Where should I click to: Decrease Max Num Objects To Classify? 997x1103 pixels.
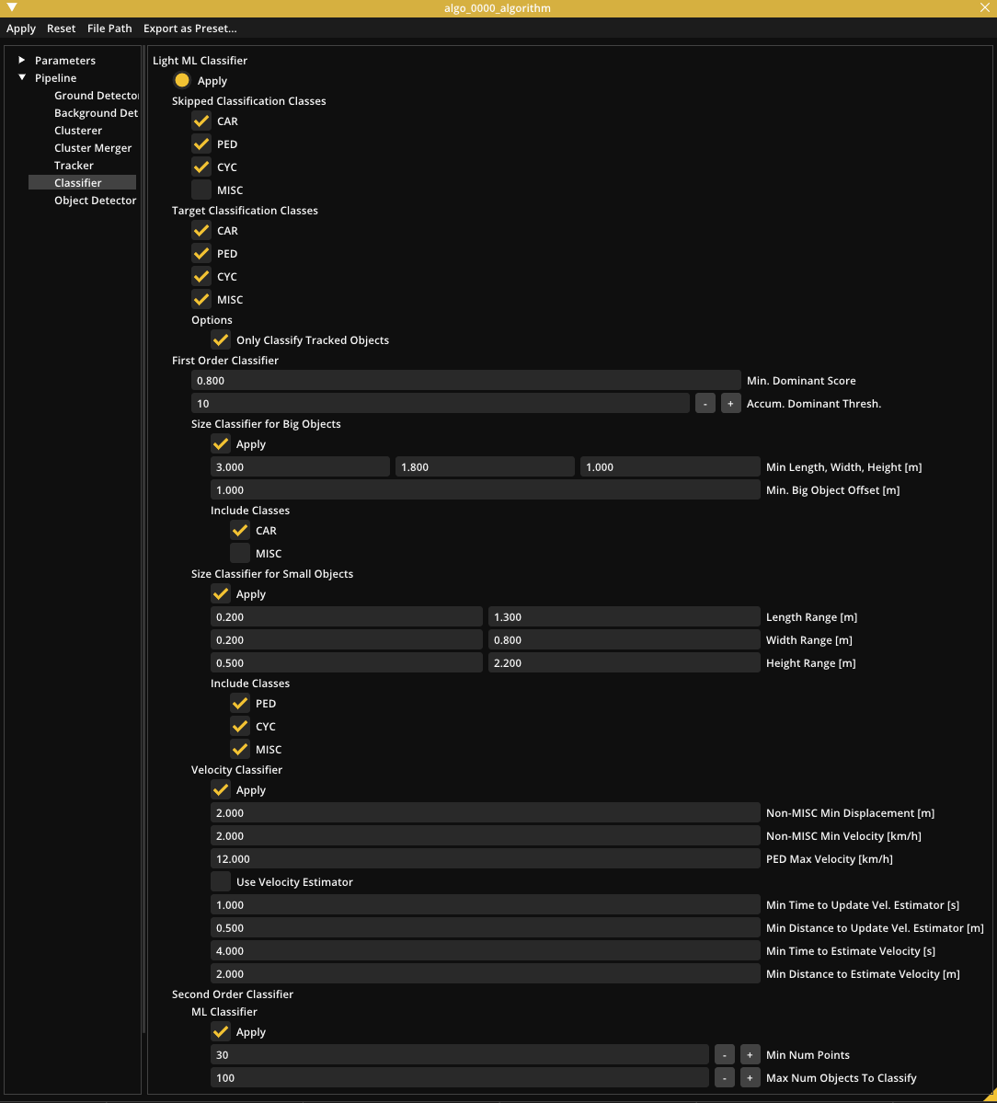click(x=725, y=1078)
